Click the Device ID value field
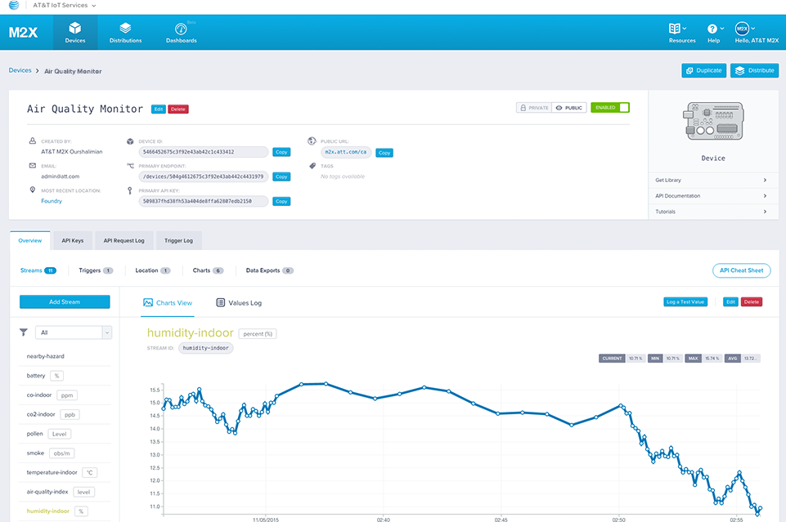 pyautogui.click(x=204, y=152)
